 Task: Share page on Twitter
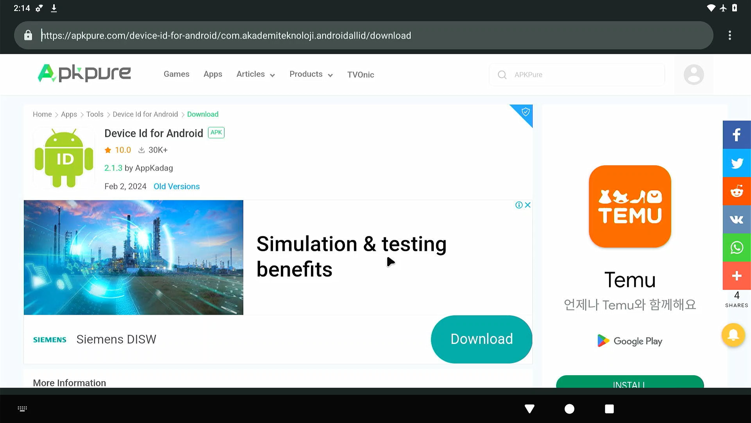click(737, 163)
